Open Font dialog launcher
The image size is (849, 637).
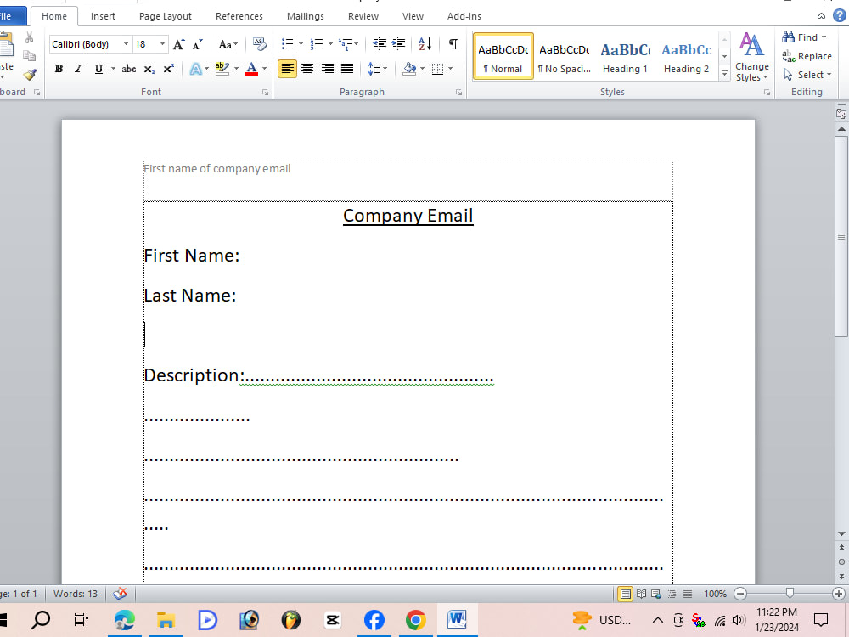pos(265,93)
